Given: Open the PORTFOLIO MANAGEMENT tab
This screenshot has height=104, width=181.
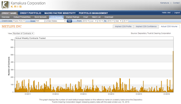Looking at the screenshot, I should (x=93, y=13).
